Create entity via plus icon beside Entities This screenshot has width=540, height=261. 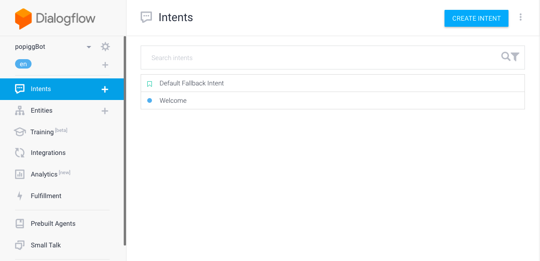(105, 111)
